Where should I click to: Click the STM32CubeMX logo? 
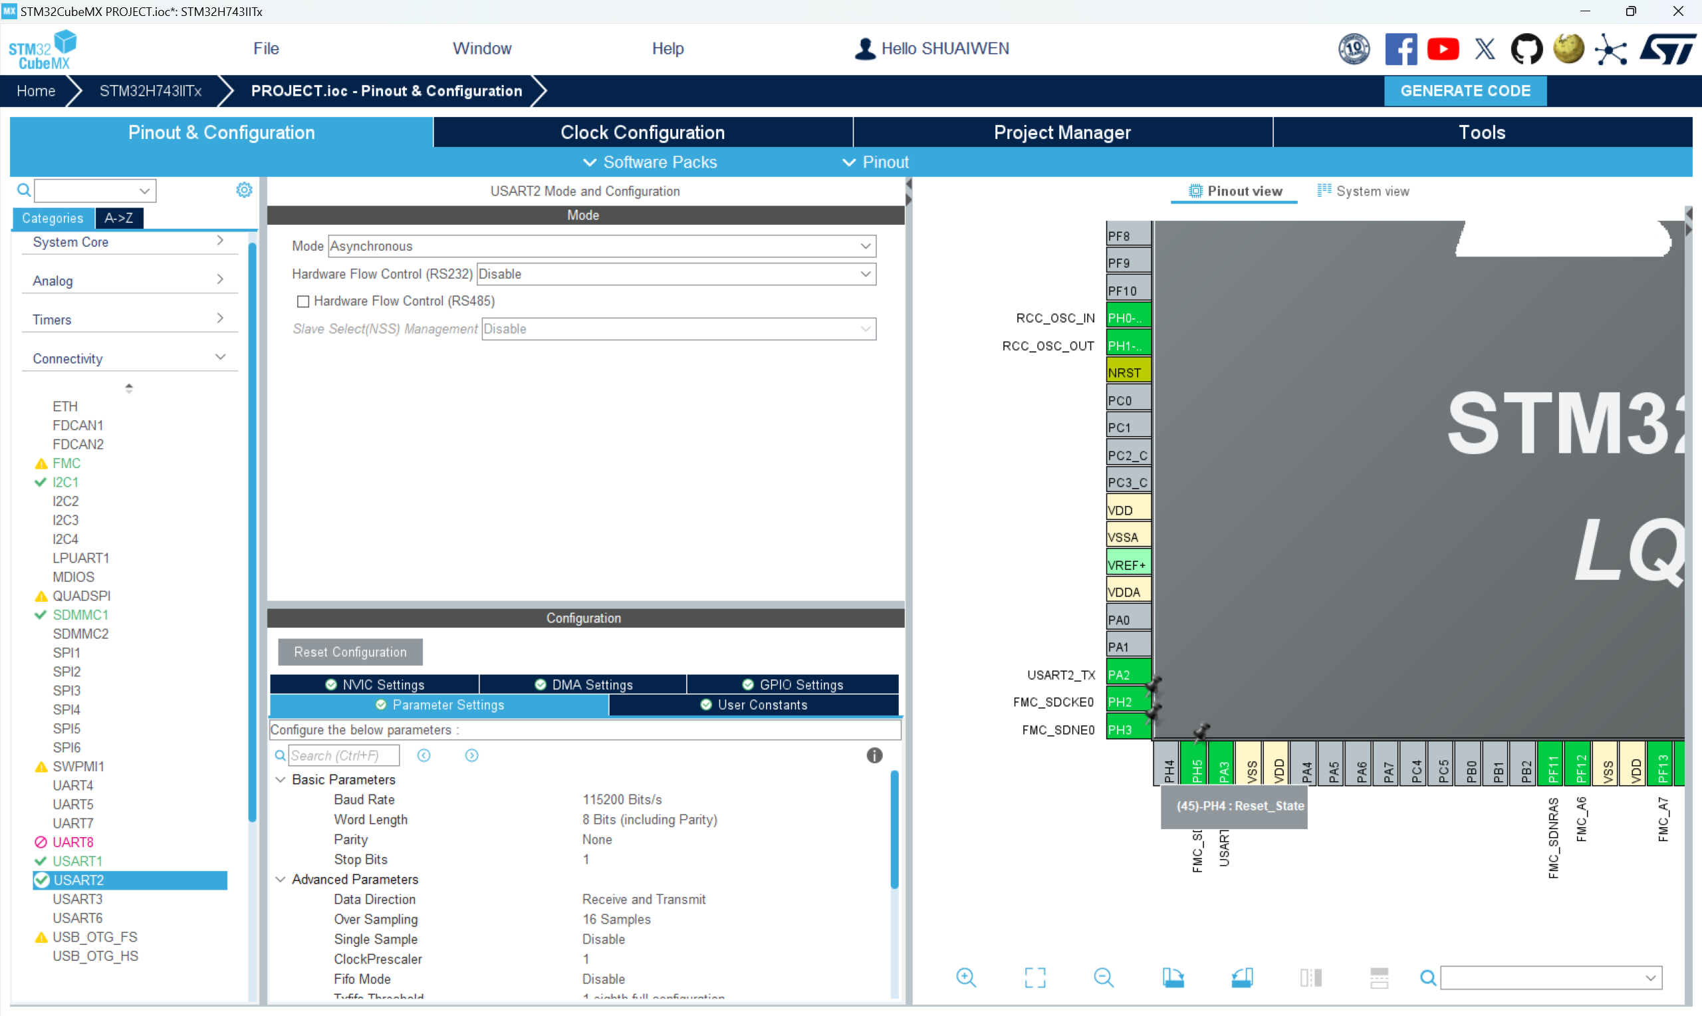[43, 49]
